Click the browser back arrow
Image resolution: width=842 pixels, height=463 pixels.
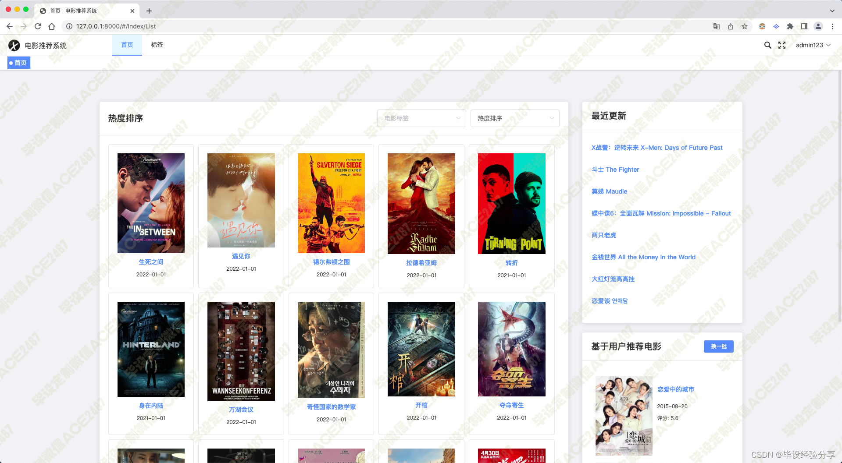(10, 26)
